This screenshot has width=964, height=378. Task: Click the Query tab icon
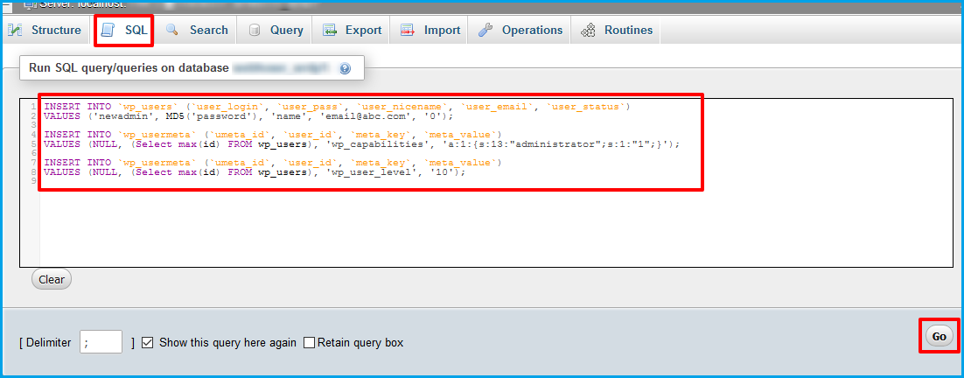(x=255, y=31)
